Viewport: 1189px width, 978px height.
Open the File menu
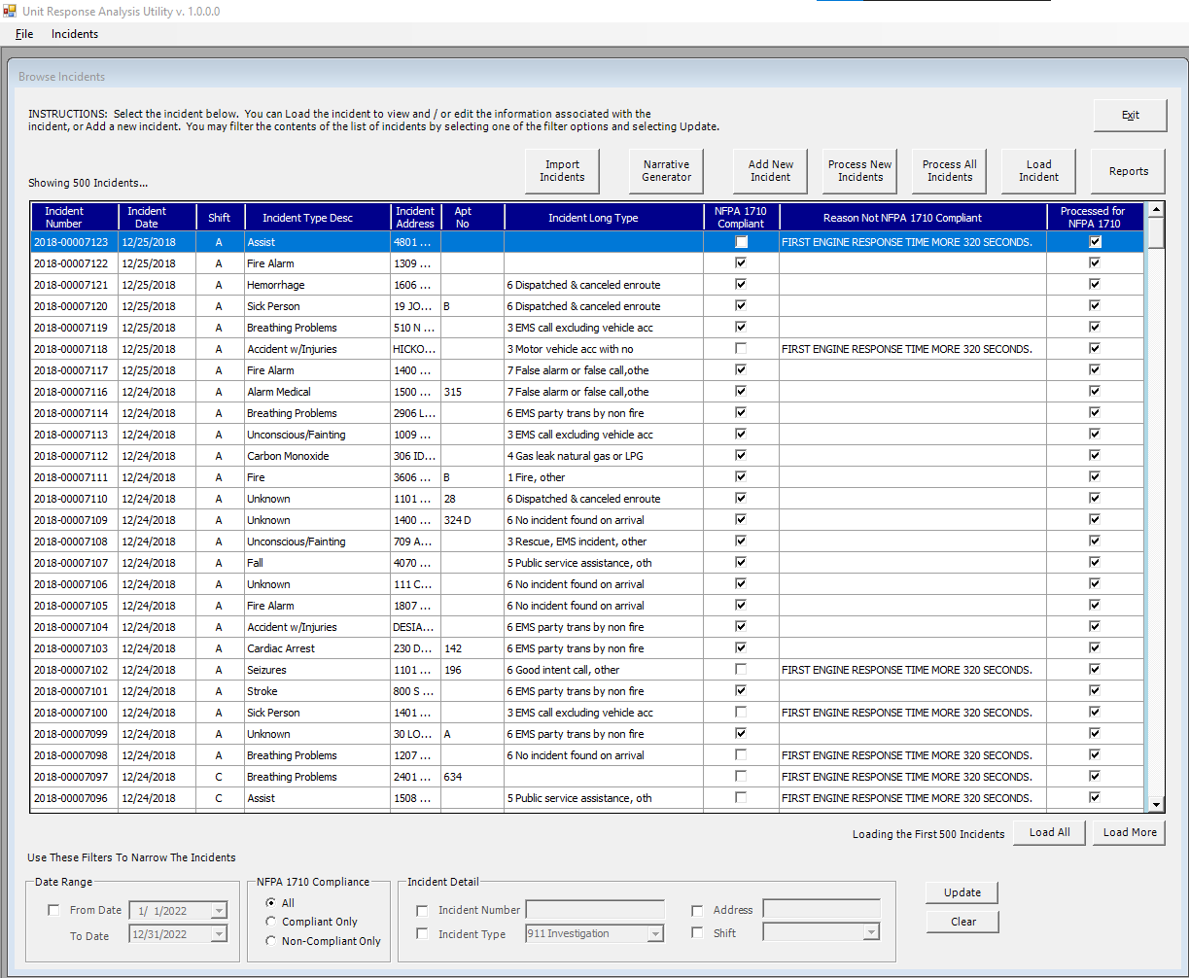tap(24, 34)
